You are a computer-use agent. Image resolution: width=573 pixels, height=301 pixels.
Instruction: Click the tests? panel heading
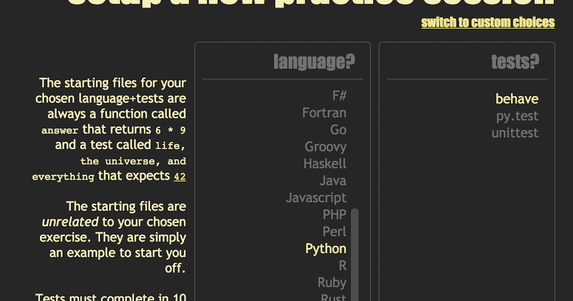pyautogui.click(x=515, y=61)
